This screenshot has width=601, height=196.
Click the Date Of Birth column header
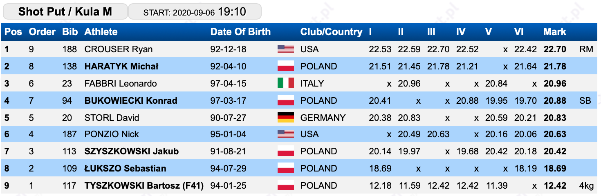coord(240,32)
